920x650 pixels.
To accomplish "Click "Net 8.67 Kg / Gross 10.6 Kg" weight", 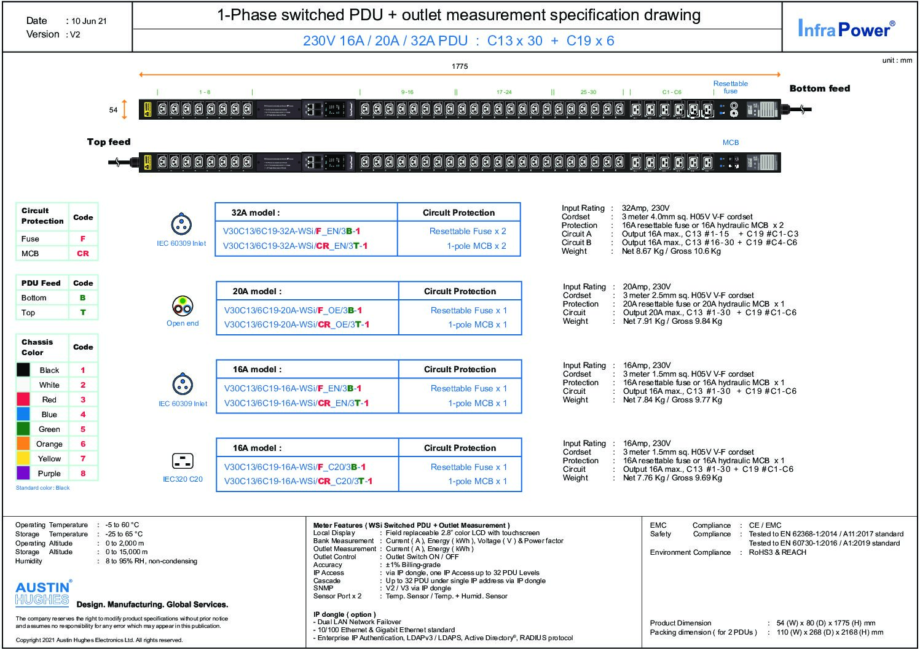I will point(672,251).
